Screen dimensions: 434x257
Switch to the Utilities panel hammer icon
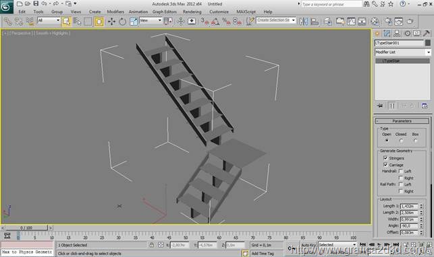[x=427, y=34]
